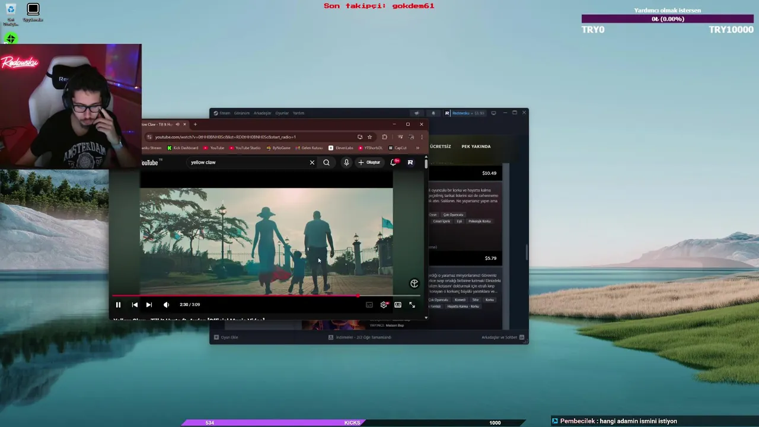Open YouTube player settings gear

click(384, 305)
